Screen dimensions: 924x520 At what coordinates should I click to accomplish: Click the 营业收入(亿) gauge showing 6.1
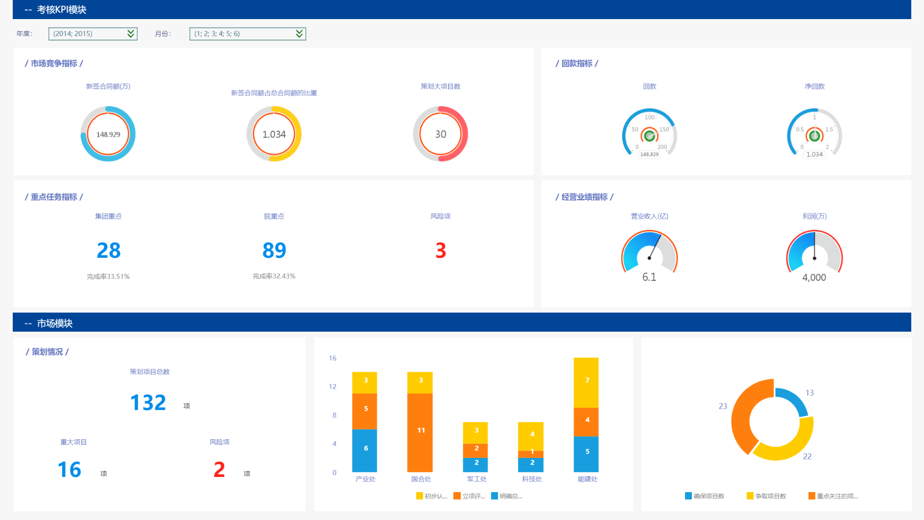(x=649, y=257)
